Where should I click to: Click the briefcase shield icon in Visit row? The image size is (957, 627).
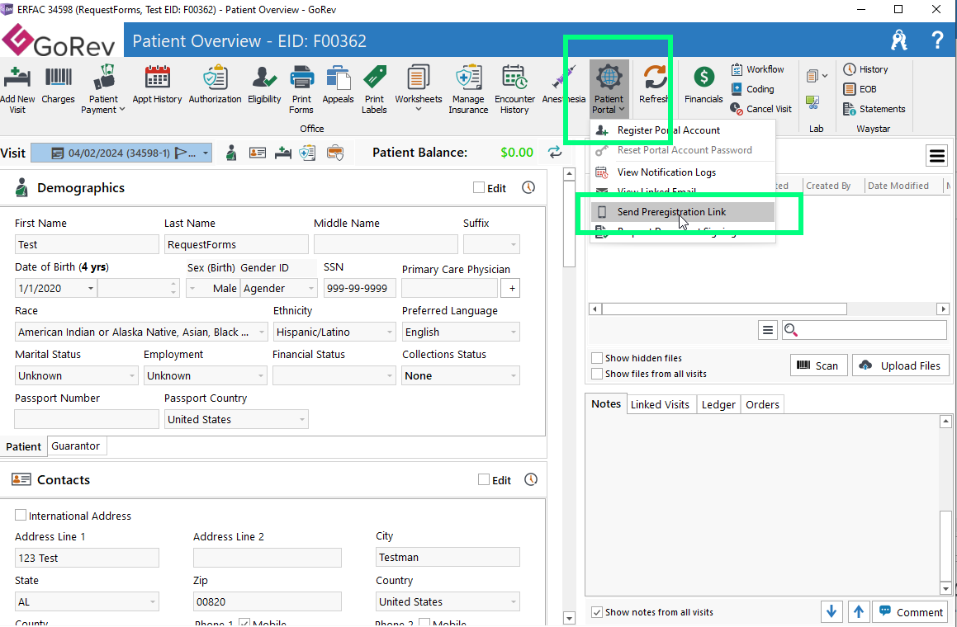tap(334, 153)
